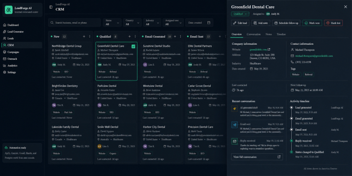The image size is (352, 176).
Task: Select CRM in the sidebar
Action: point(22,45)
